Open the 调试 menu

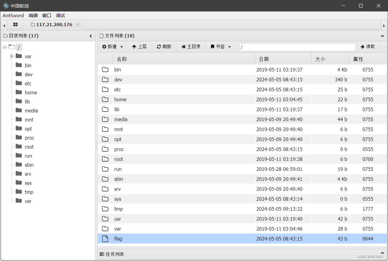(x=60, y=16)
